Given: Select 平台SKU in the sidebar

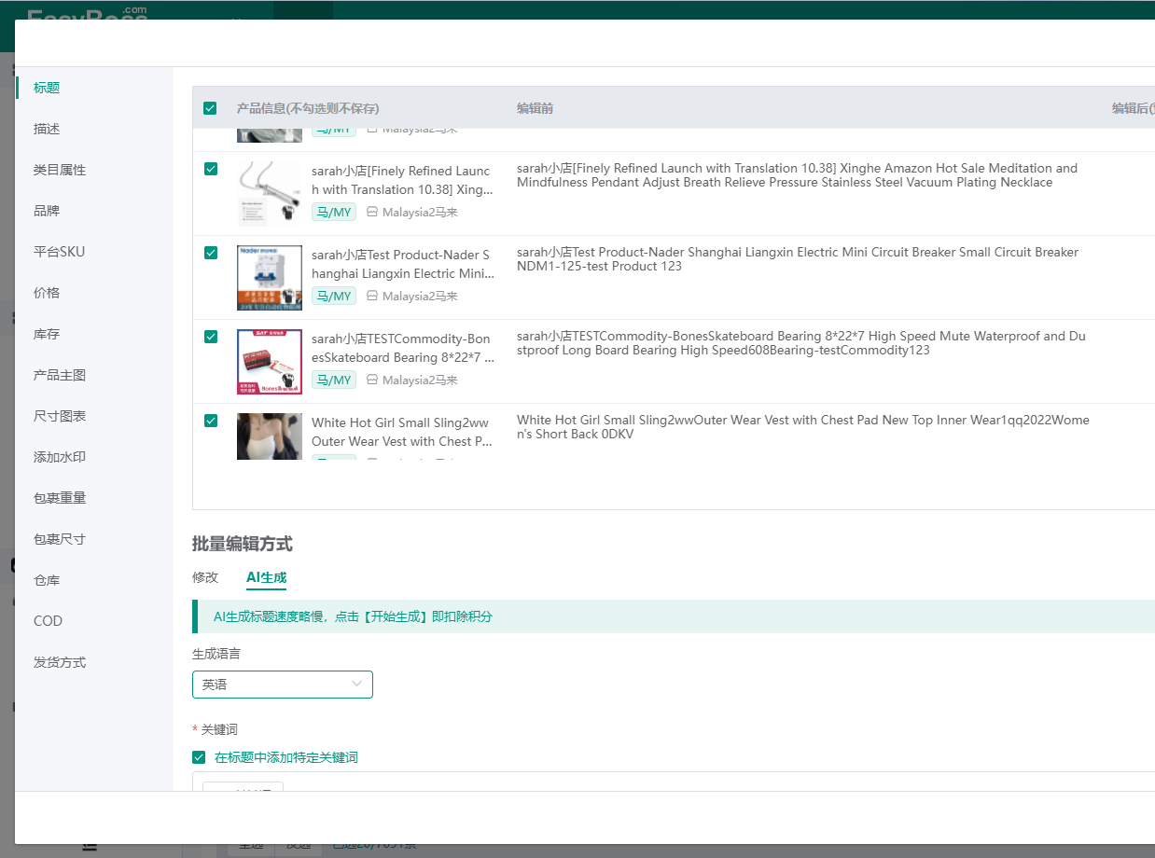Looking at the screenshot, I should 59,252.
